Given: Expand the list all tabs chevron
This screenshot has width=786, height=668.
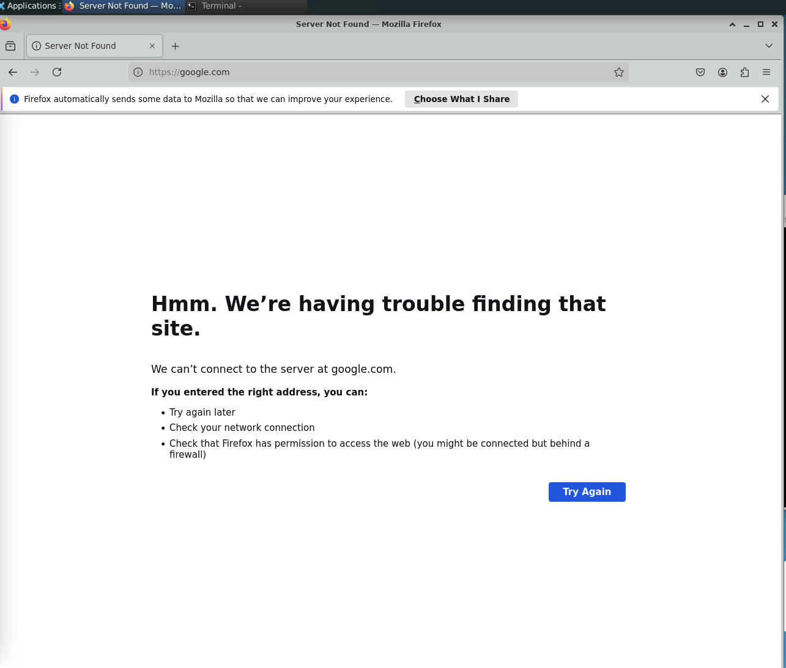Looking at the screenshot, I should (769, 46).
